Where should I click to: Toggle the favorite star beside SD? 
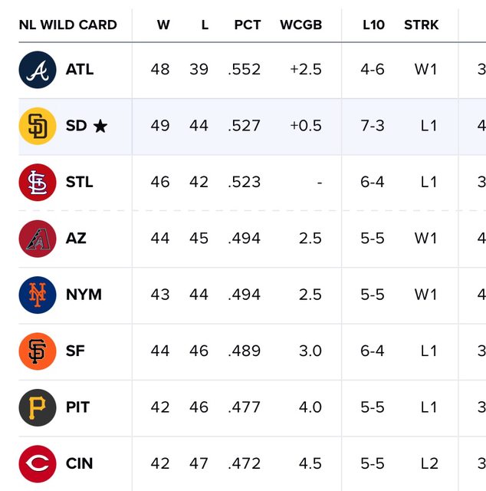pyautogui.click(x=100, y=126)
